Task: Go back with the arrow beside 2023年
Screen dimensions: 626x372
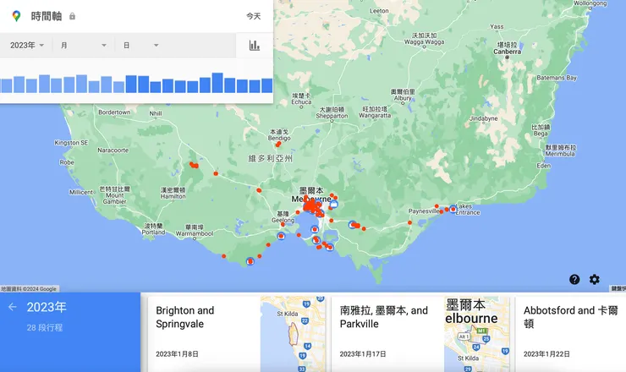Action: point(13,307)
